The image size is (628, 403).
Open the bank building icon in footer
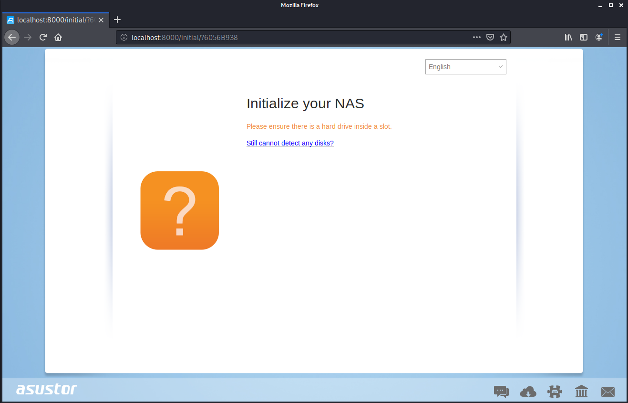[581, 392]
